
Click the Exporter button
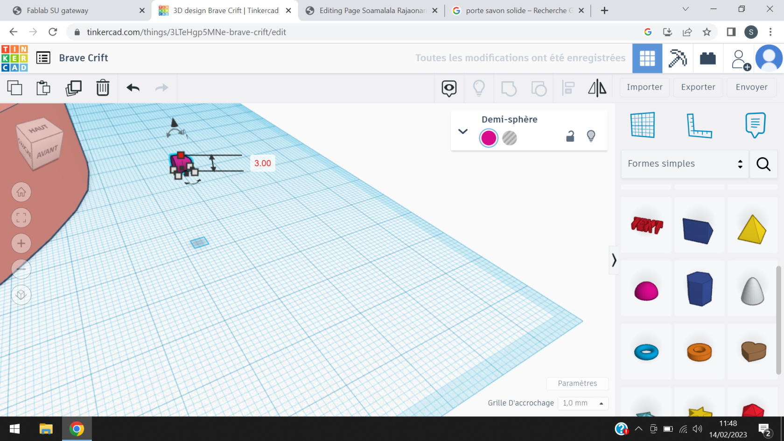(698, 87)
